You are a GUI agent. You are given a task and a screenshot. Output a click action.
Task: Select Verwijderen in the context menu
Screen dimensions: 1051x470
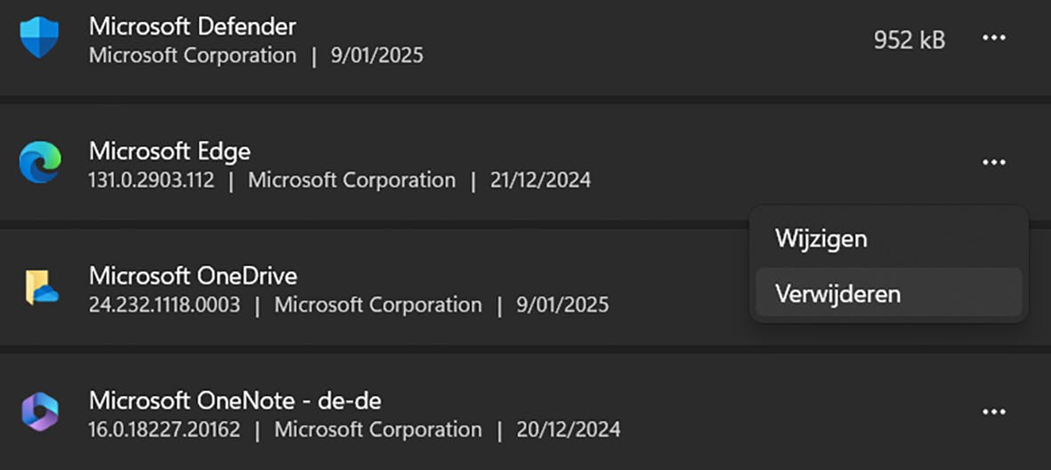pyautogui.click(x=837, y=293)
